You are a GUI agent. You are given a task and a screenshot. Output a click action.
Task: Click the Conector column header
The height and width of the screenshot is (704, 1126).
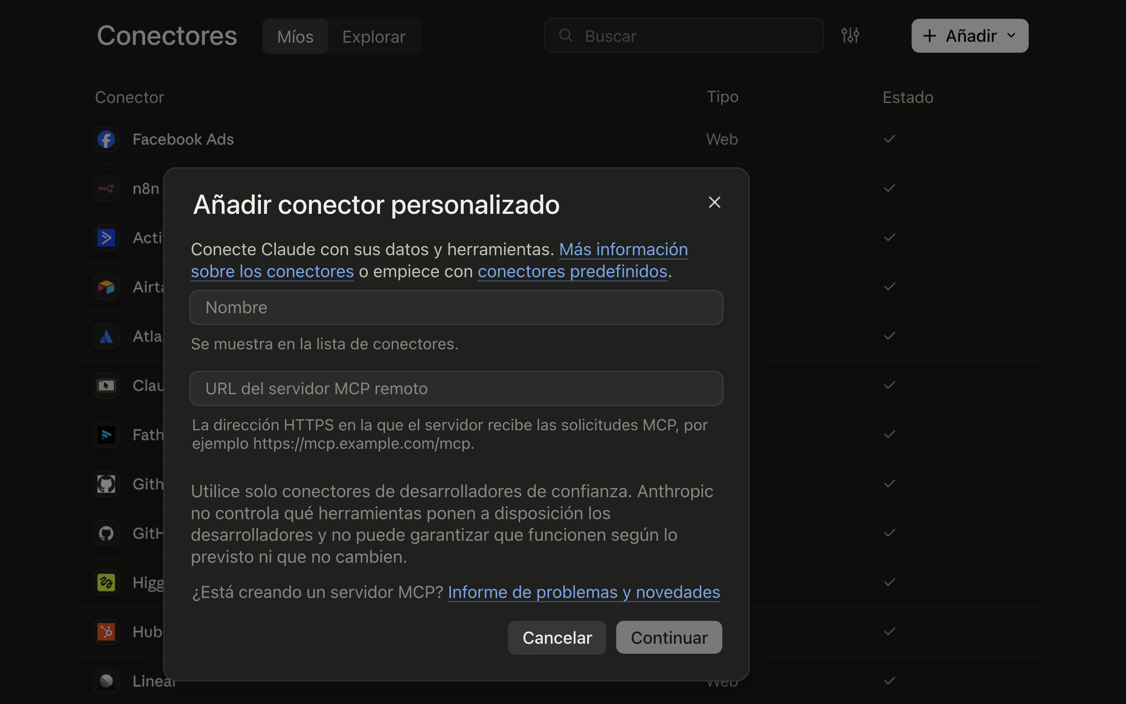pyautogui.click(x=129, y=97)
